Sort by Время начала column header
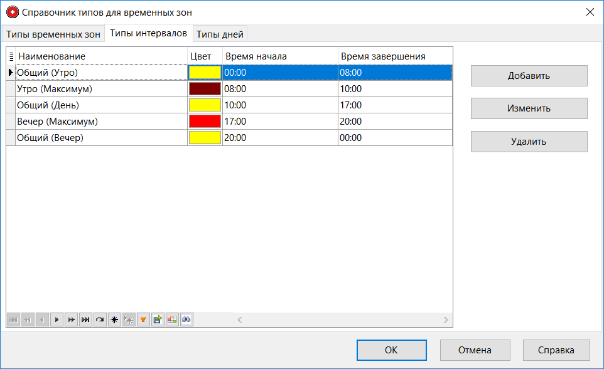 [279, 56]
